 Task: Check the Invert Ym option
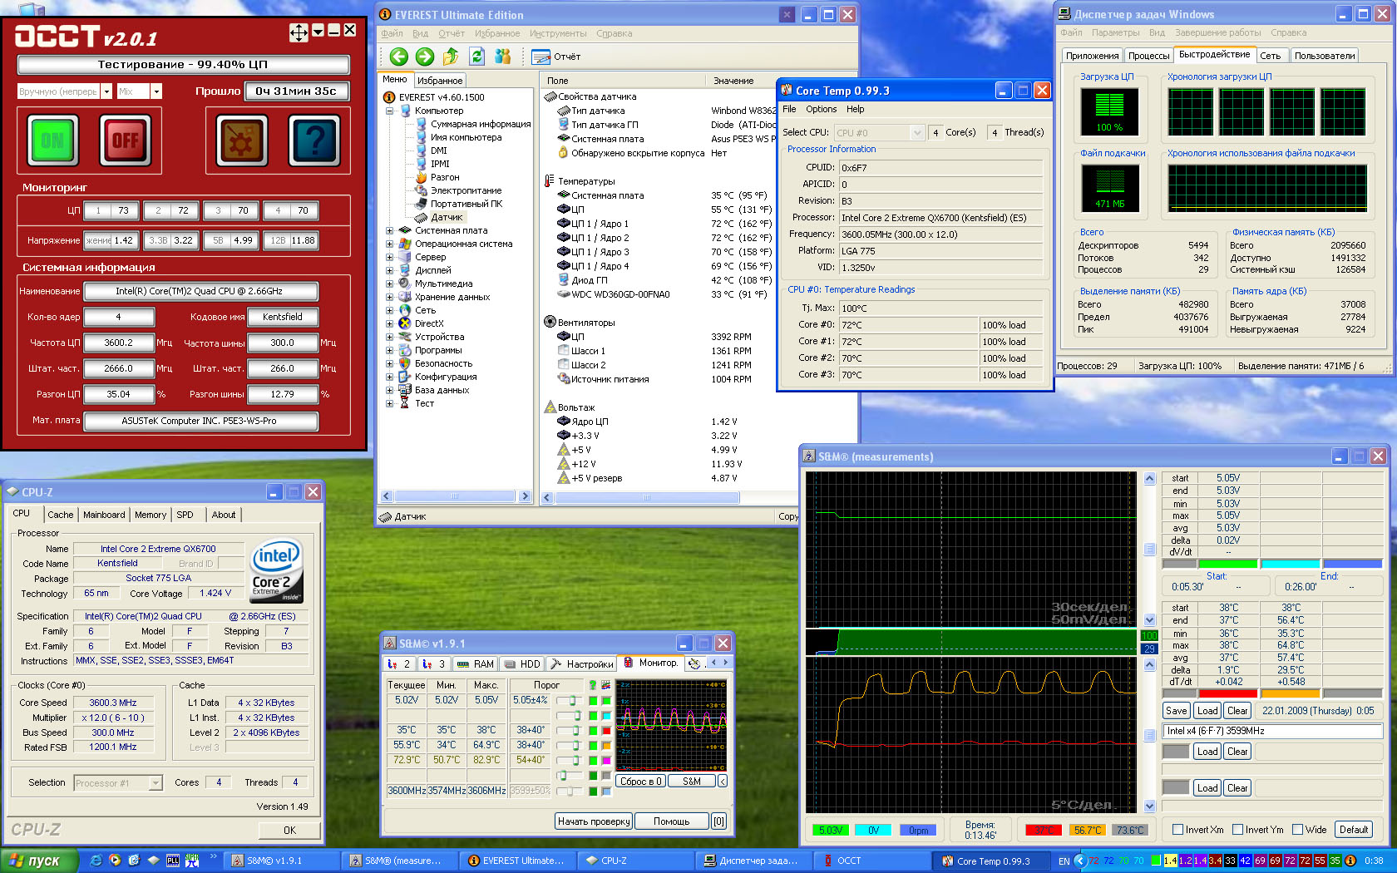tap(1238, 829)
